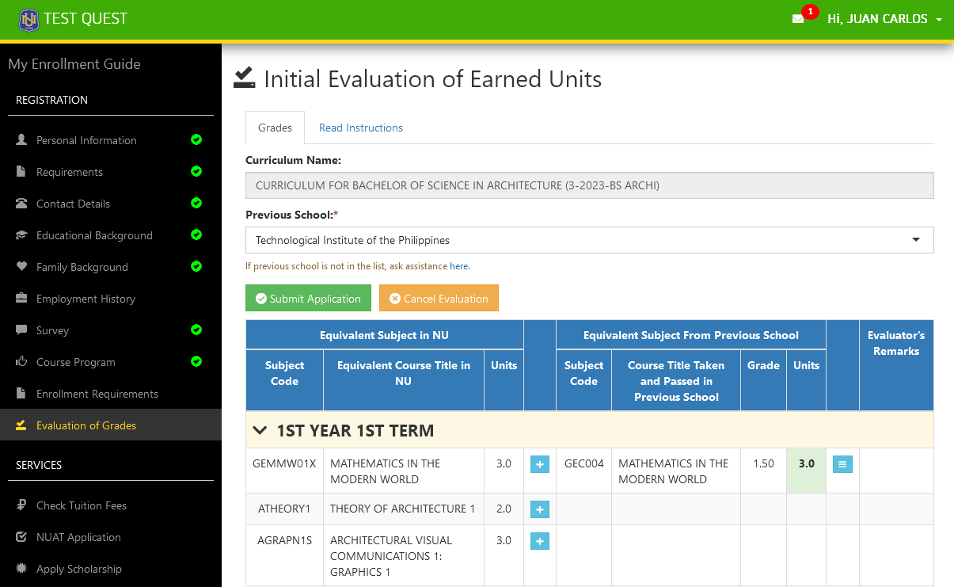Open Contact Details page
Image resolution: width=954 pixels, height=587 pixels.
click(111, 204)
